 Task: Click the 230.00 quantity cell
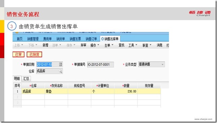[x=126, y=91]
